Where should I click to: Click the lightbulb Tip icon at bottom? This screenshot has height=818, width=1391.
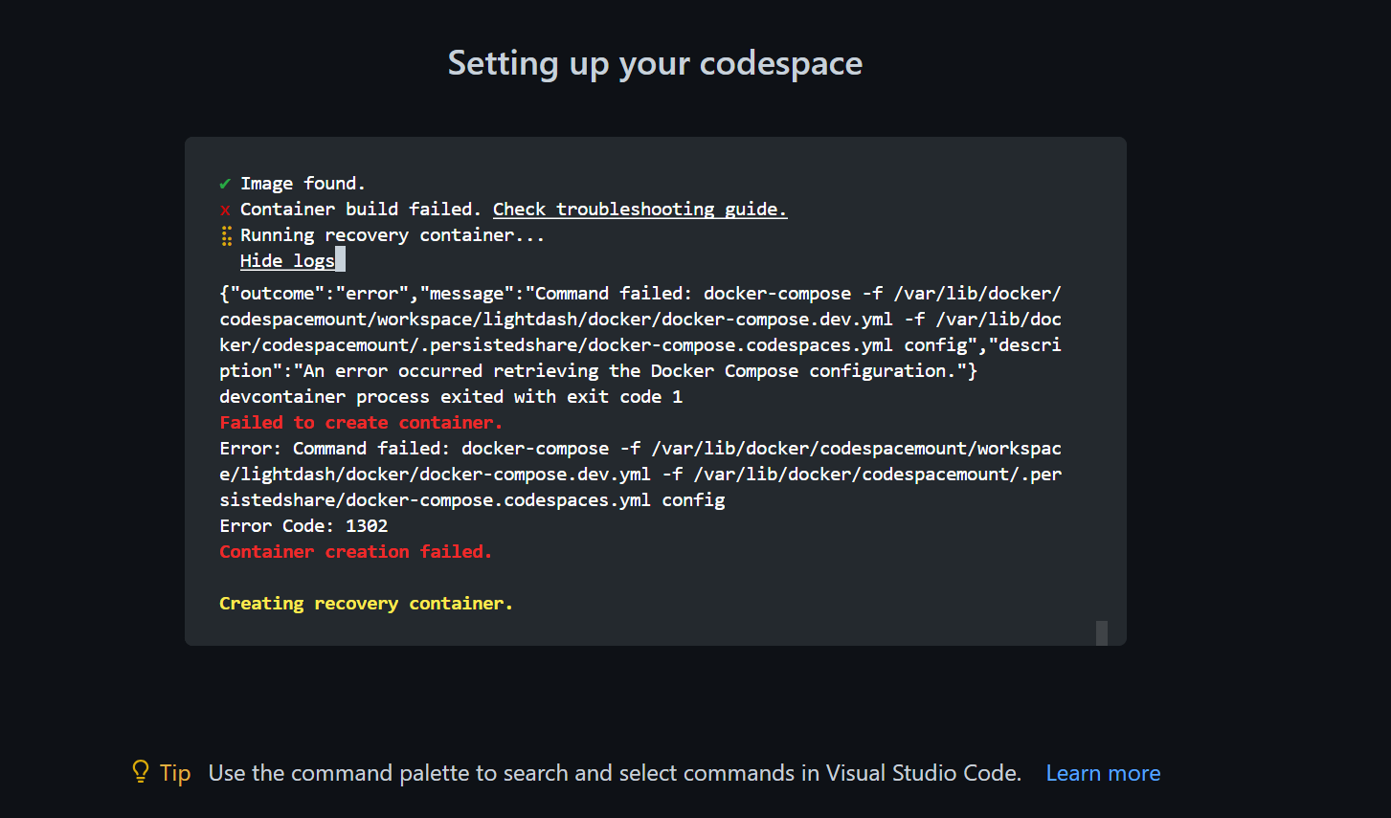(140, 772)
